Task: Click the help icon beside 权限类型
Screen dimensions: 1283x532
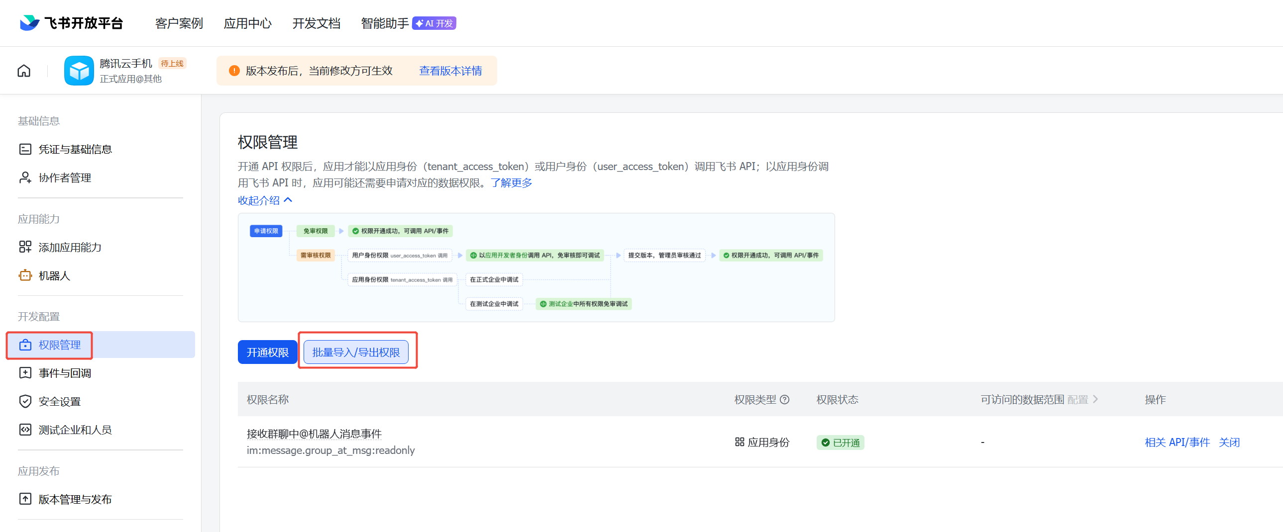Action: coord(784,400)
